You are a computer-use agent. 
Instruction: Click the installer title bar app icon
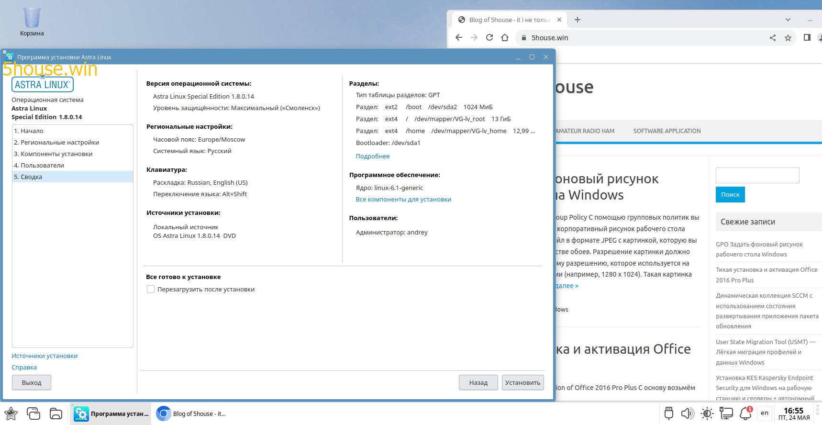click(x=9, y=57)
